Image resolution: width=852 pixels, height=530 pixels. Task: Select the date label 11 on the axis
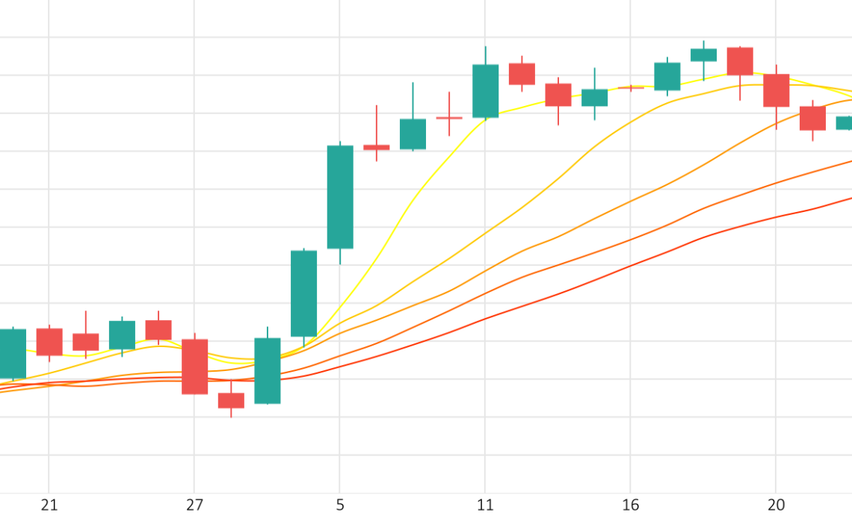click(x=485, y=505)
